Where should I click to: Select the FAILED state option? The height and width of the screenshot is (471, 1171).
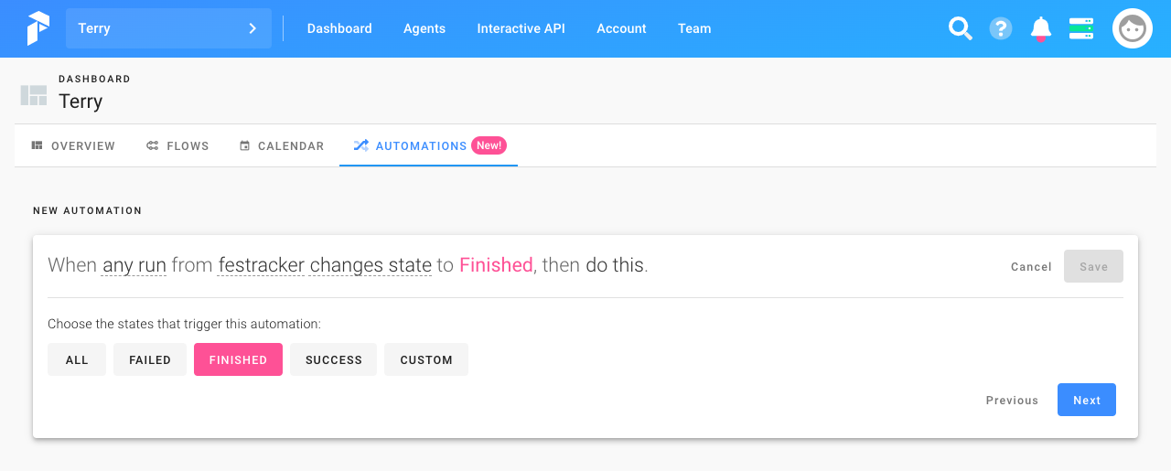pyautogui.click(x=150, y=359)
